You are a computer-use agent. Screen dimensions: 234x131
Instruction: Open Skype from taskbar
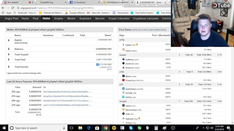pyautogui.click(x=131, y=128)
